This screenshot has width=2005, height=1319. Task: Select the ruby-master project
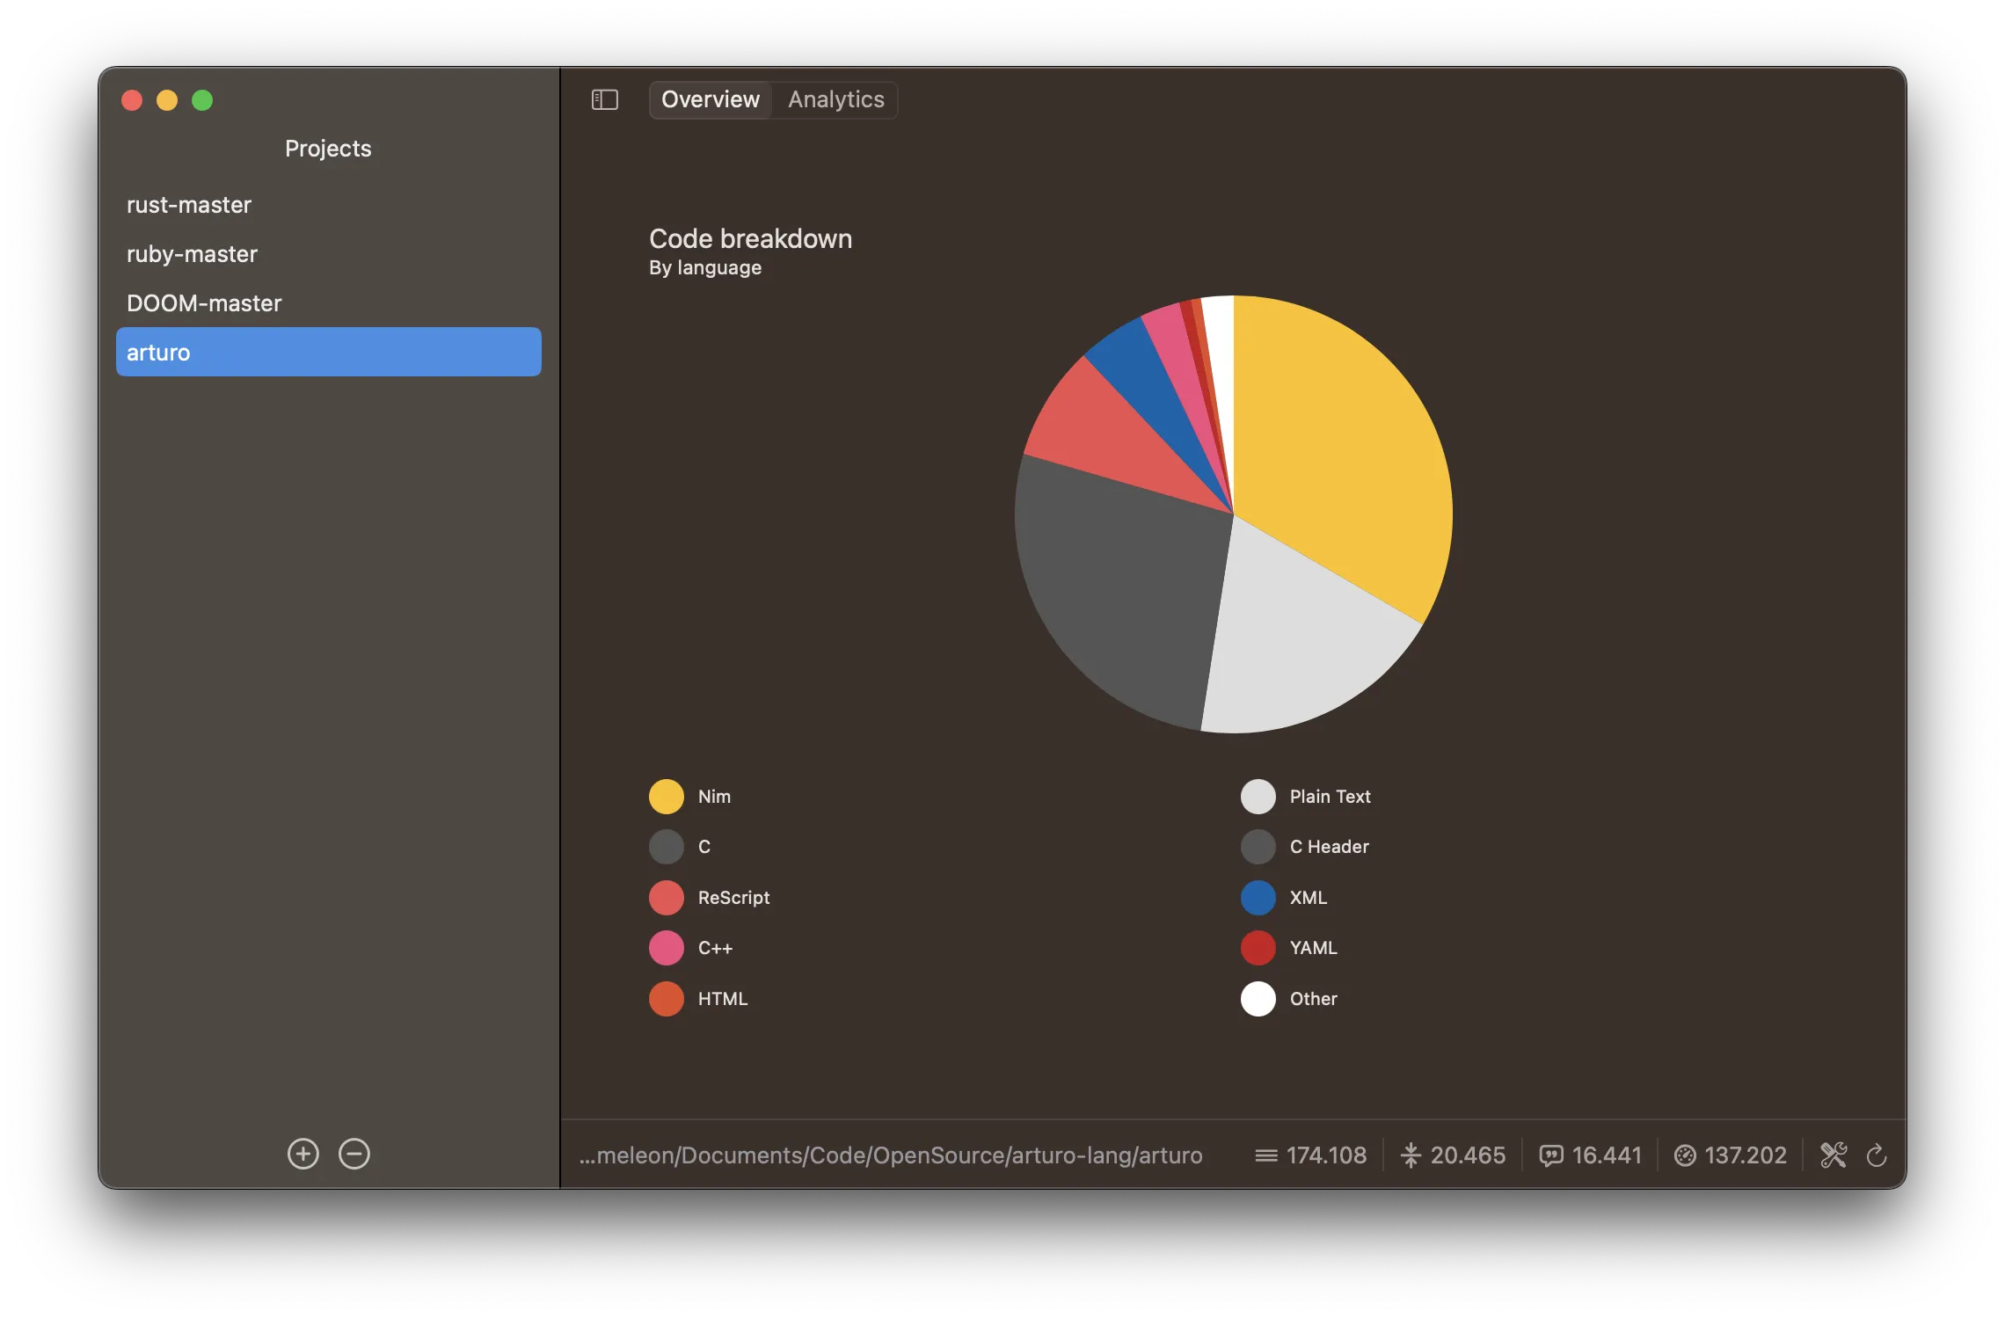coord(192,254)
